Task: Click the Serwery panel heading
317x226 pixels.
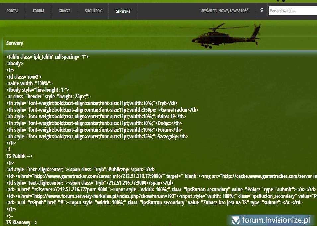Action: click(15, 43)
